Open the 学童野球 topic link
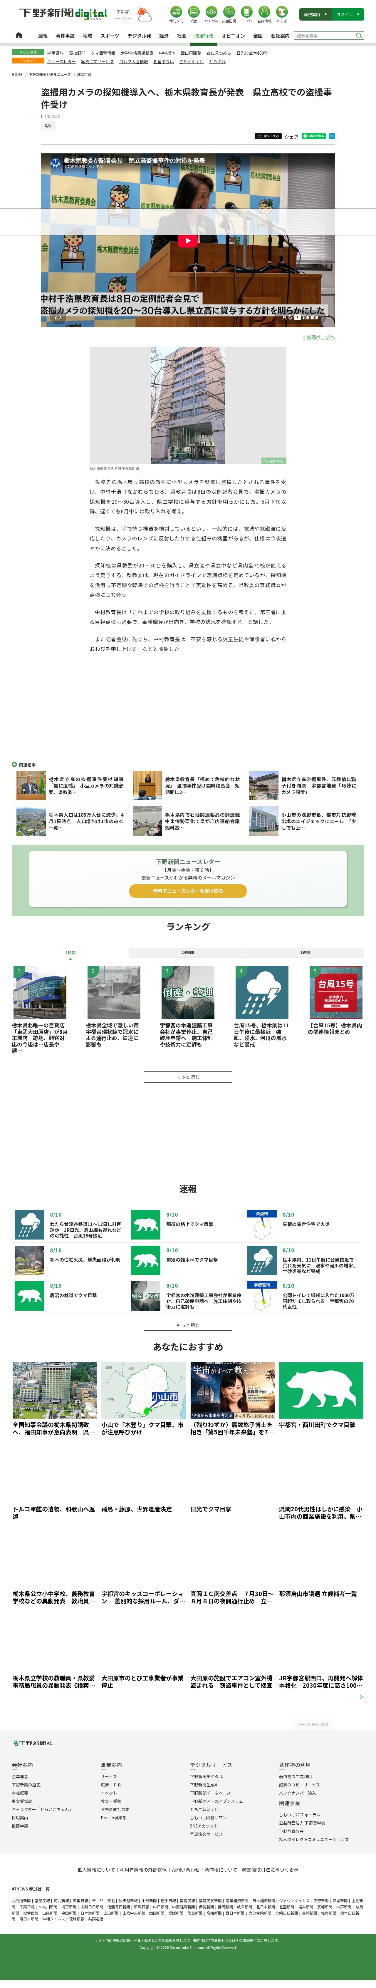The image size is (376, 1988). tap(56, 53)
